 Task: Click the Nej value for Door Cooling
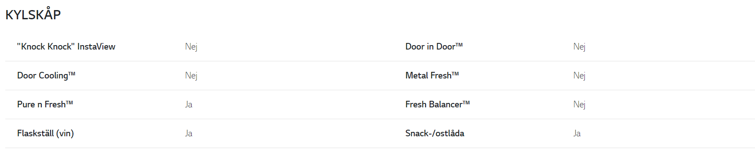pos(191,76)
